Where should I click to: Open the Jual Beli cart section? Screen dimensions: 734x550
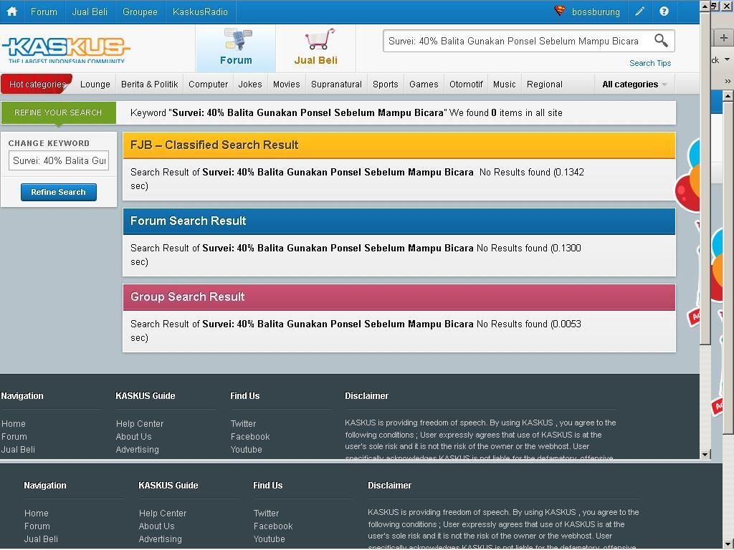316,48
